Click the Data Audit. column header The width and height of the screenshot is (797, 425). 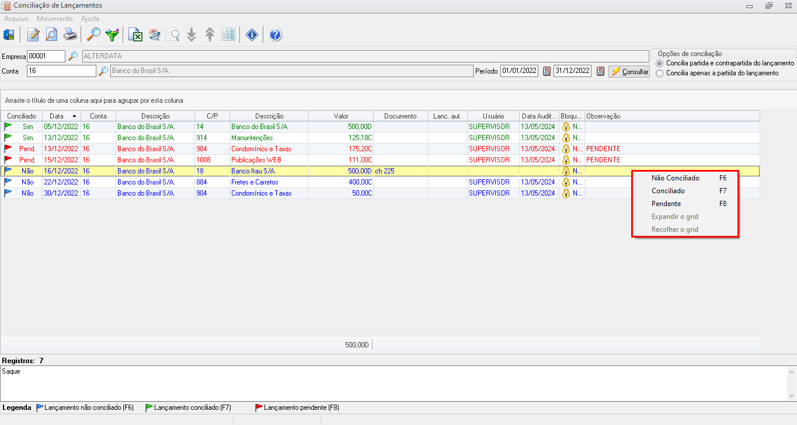tap(540, 116)
